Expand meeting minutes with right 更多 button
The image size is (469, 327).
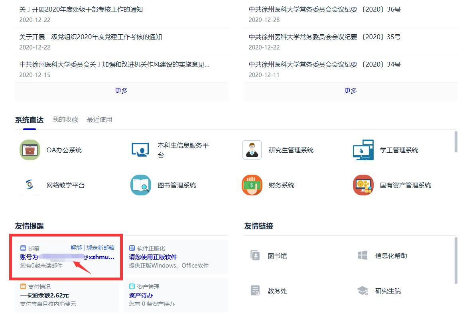click(x=351, y=91)
